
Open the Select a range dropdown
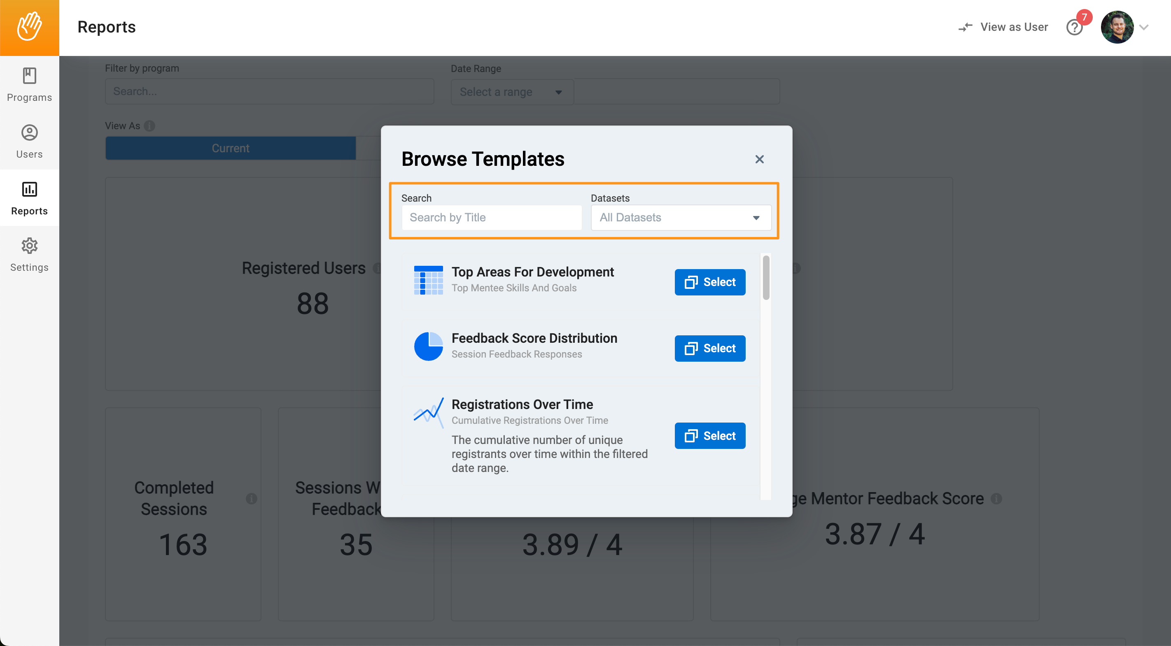[512, 92]
